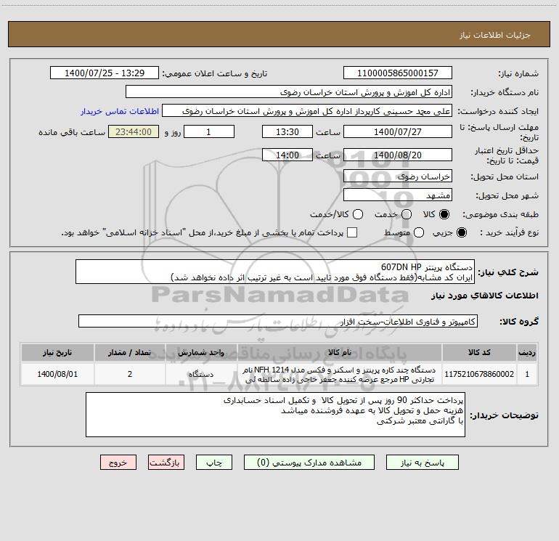Click the days remaining field showing 1
This screenshot has height=541, width=559.
click(209, 131)
